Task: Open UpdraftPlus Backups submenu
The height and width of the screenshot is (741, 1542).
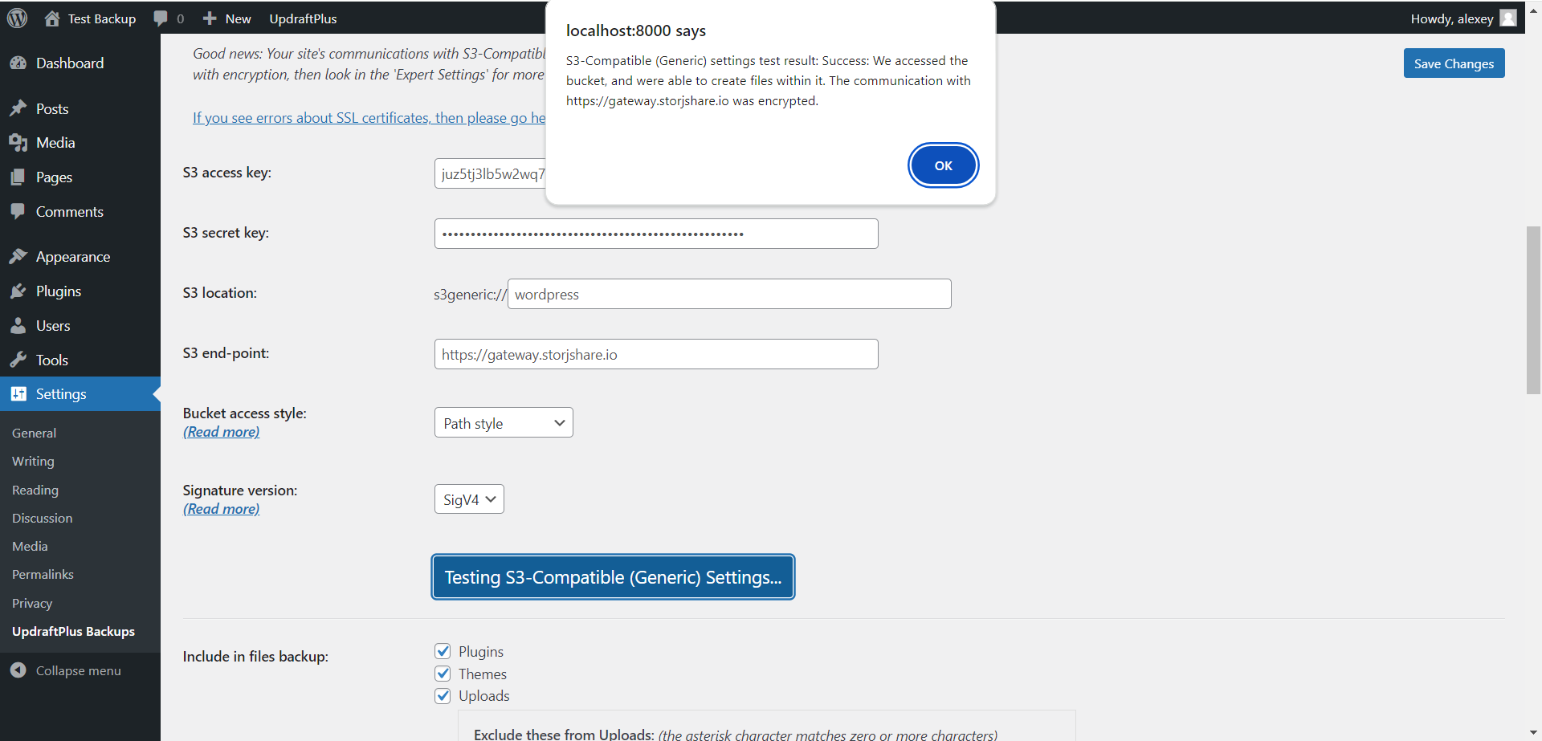Action: click(x=73, y=631)
